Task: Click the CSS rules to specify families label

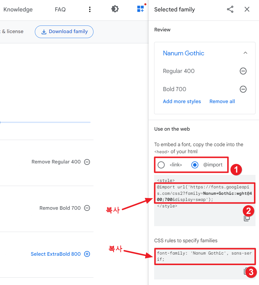Action: pos(186,240)
